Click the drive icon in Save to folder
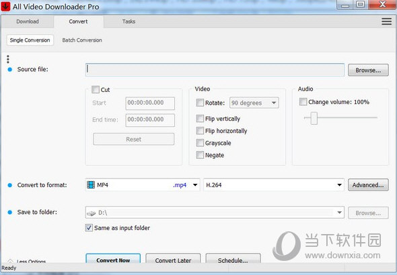Viewport: 397px width, 275px height. (91, 213)
